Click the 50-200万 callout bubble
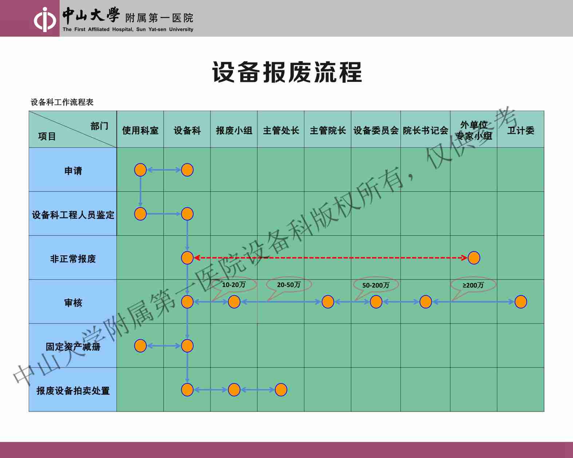This screenshot has height=458, width=573. pyautogui.click(x=376, y=285)
